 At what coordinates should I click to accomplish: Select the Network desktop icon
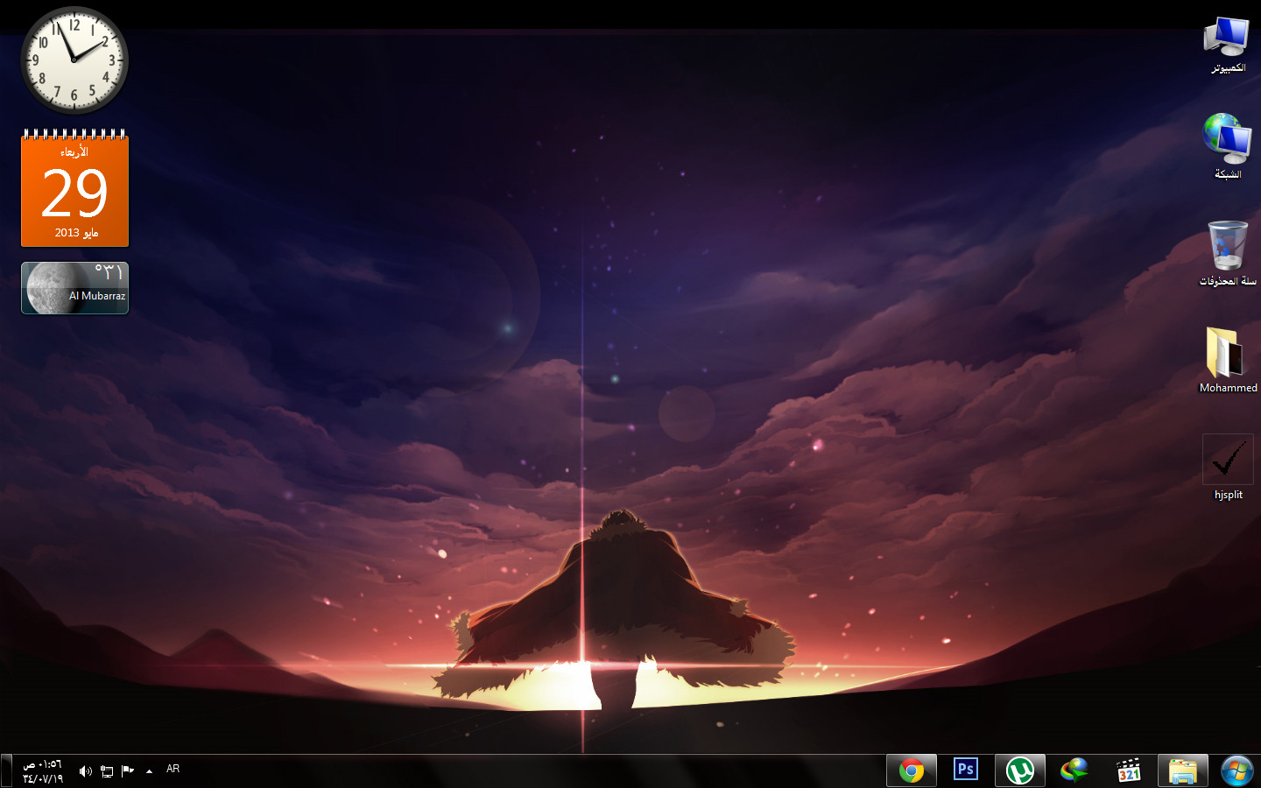point(1227,147)
